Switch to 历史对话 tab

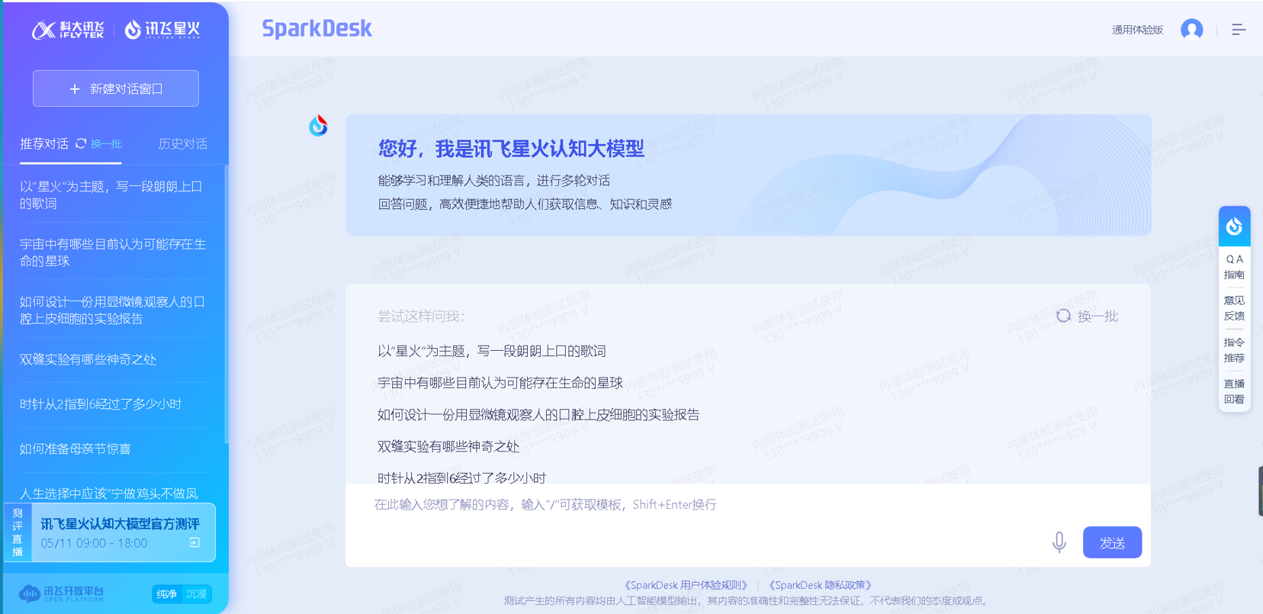[182, 143]
